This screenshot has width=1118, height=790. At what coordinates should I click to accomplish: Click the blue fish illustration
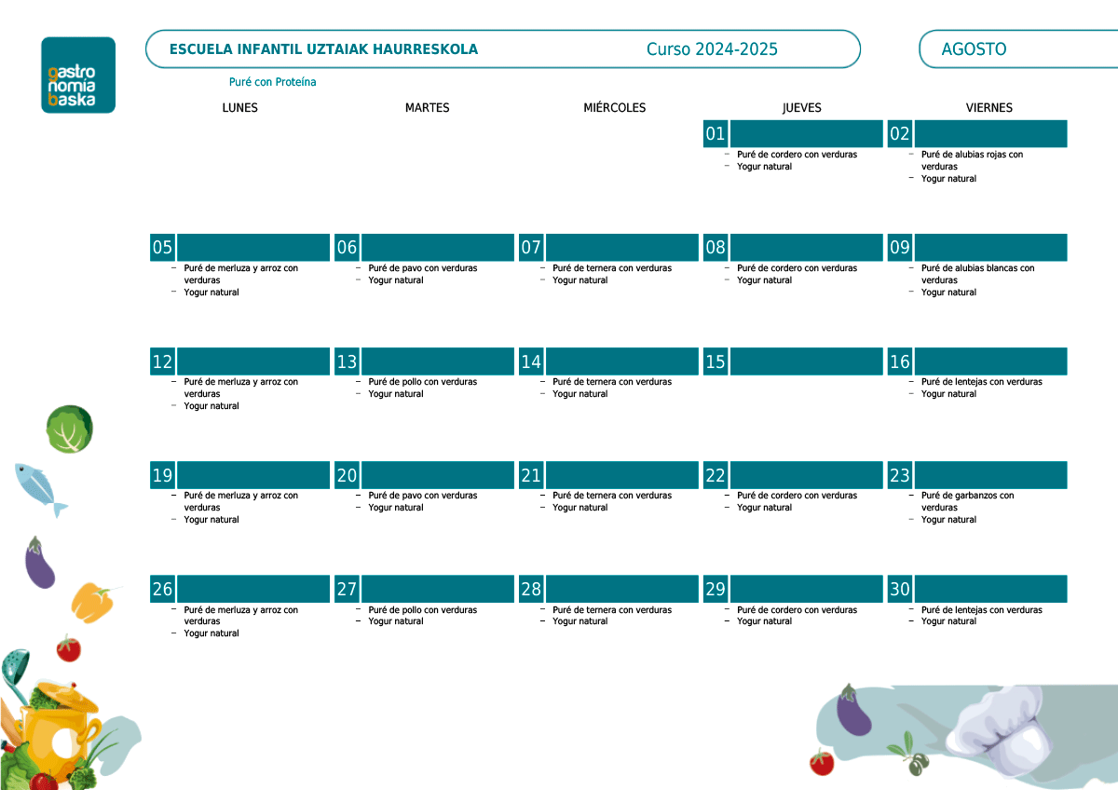(x=39, y=488)
